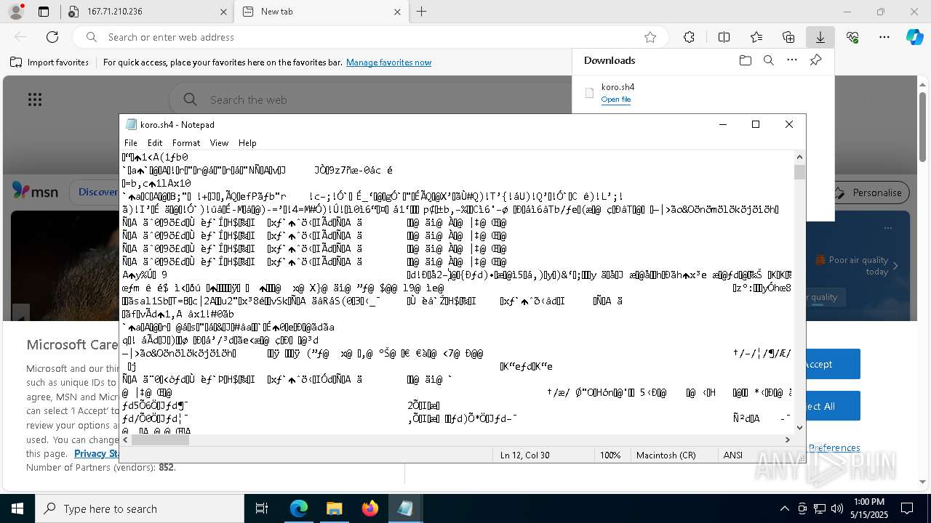Open Windows Start menu
Image resolution: width=931 pixels, height=523 pixels.
pos(17,508)
